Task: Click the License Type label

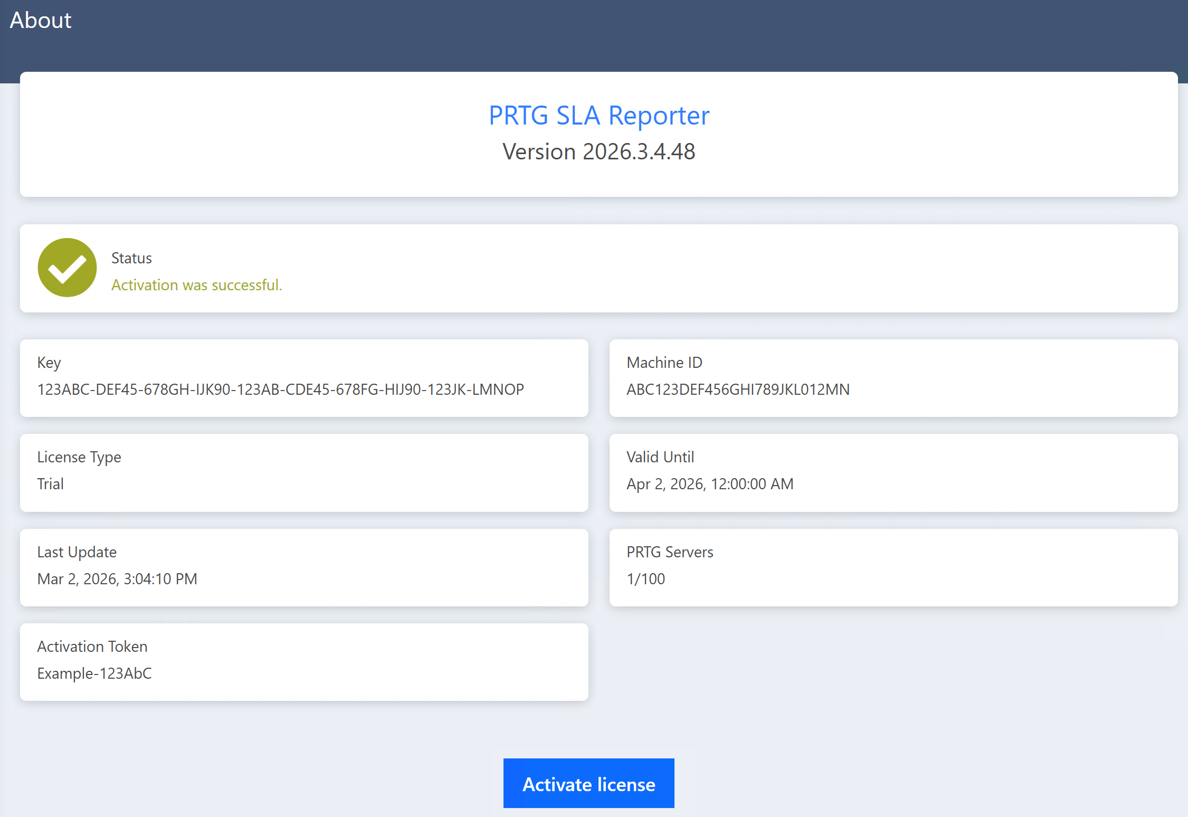Action: point(79,458)
